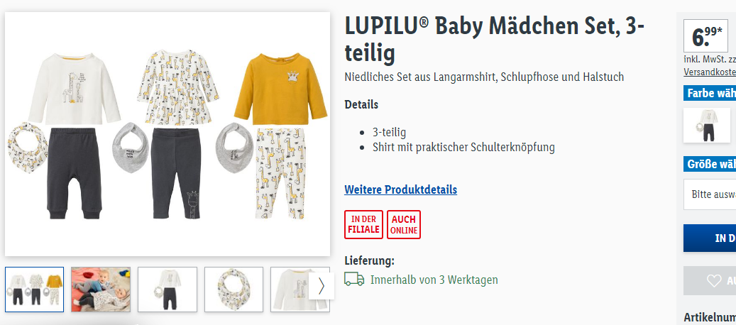Click the delivery truck icon
This screenshot has width=736, height=325.
point(354,279)
